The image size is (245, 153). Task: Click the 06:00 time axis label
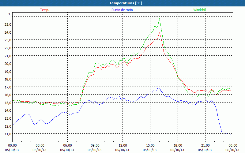click(x=67, y=146)
